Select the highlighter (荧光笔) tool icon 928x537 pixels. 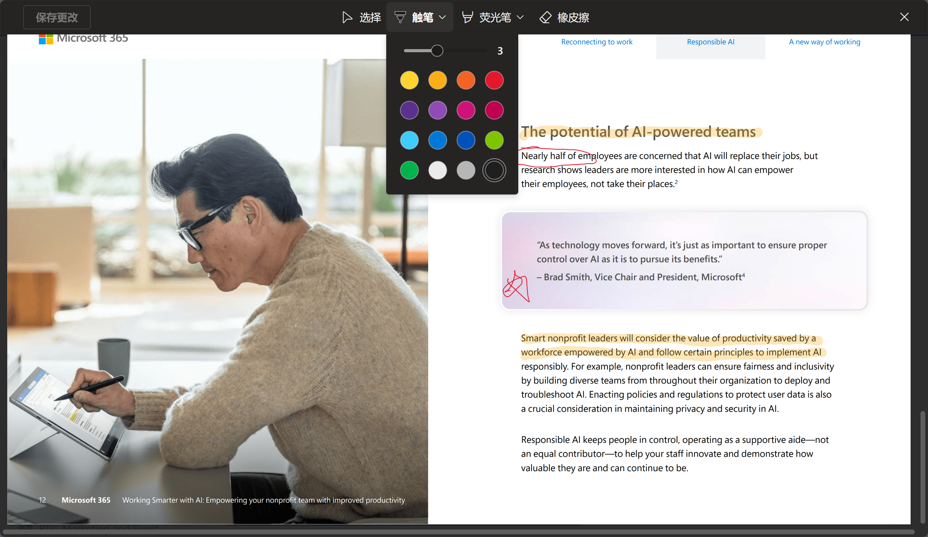click(x=467, y=17)
